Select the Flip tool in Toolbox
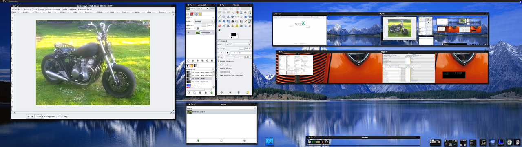The height and width of the screenshot is (147, 522). (228, 21)
